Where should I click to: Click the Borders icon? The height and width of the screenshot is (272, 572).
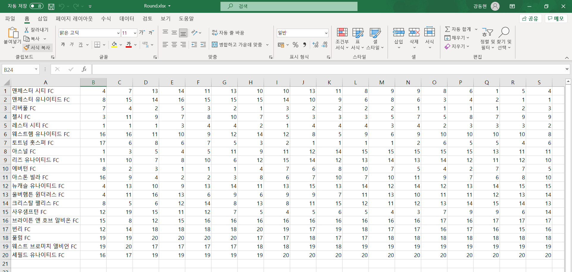pyautogui.click(x=97, y=45)
